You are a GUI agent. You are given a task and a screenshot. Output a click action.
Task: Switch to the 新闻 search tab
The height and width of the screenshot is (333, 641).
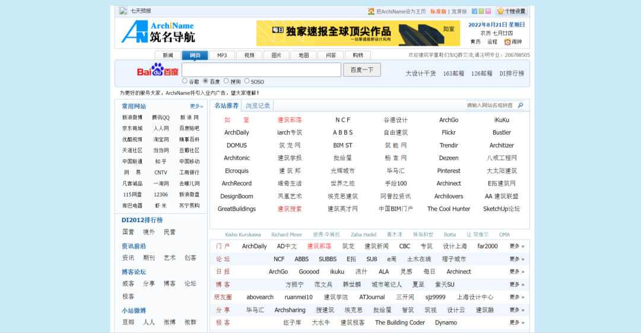[x=167, y=55]
